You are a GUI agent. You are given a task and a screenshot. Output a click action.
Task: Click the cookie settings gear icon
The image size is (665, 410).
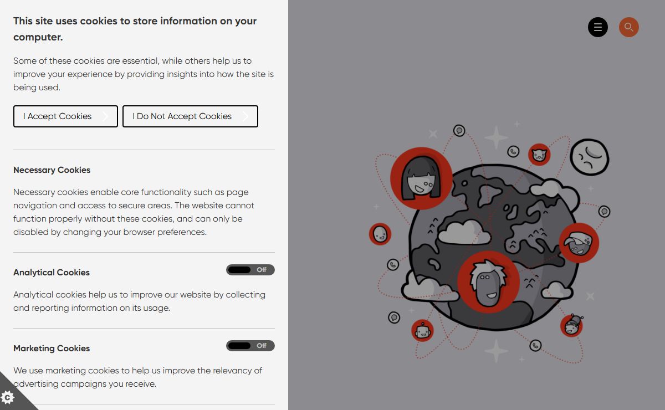click(8, 397)
